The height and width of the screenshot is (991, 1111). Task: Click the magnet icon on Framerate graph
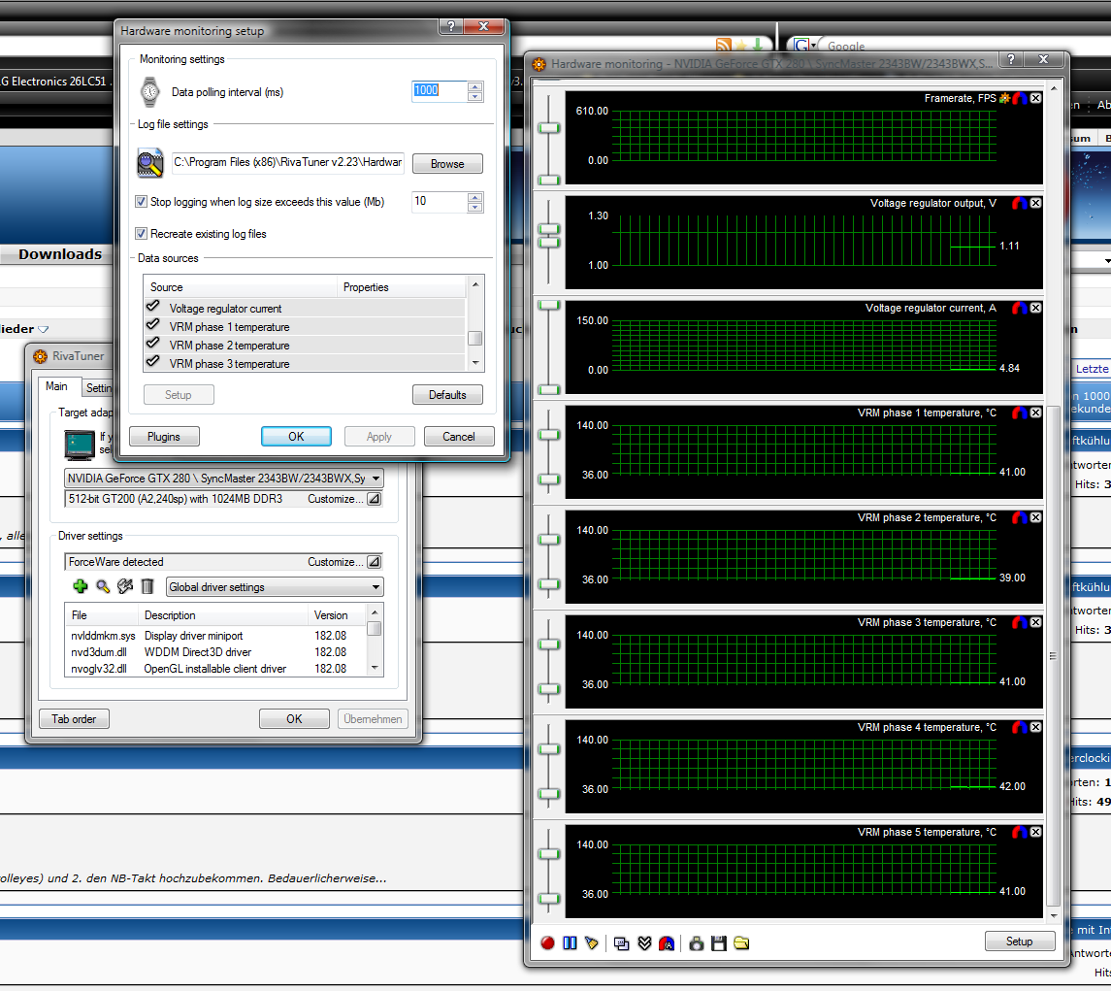1020,99
